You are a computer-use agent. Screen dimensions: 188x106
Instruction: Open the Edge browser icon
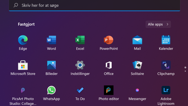(x=23, y=40)
